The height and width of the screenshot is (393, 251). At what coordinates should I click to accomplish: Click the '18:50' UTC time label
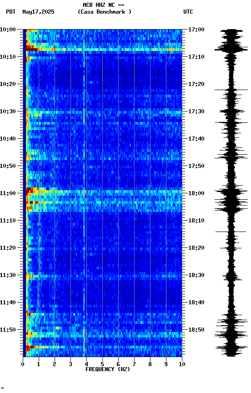(196, 330)
